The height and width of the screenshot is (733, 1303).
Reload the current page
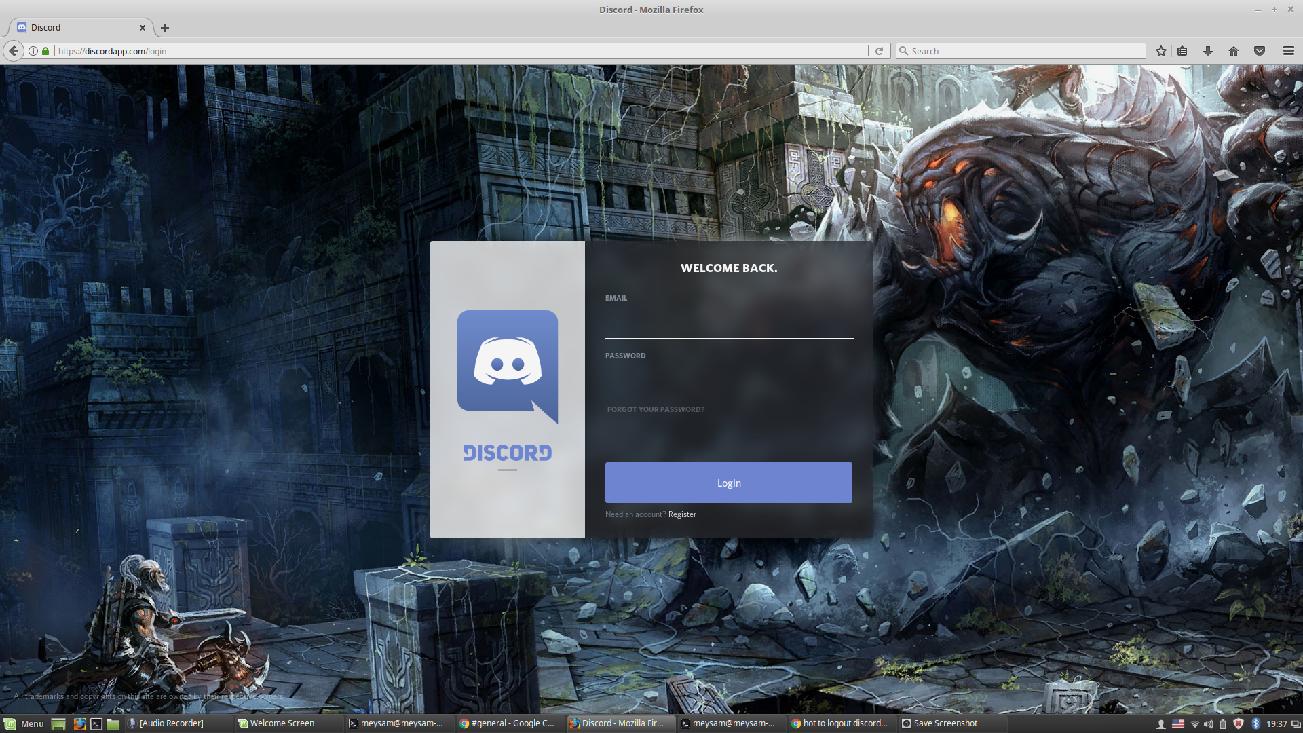point(879,51)
